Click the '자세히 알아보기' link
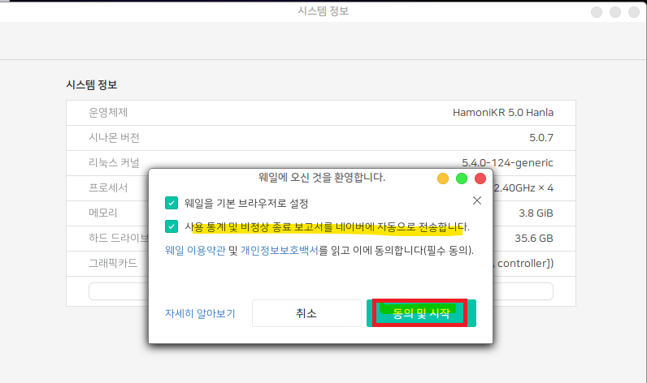The width and height of the screenshot is (647, 383). point(200,313)
